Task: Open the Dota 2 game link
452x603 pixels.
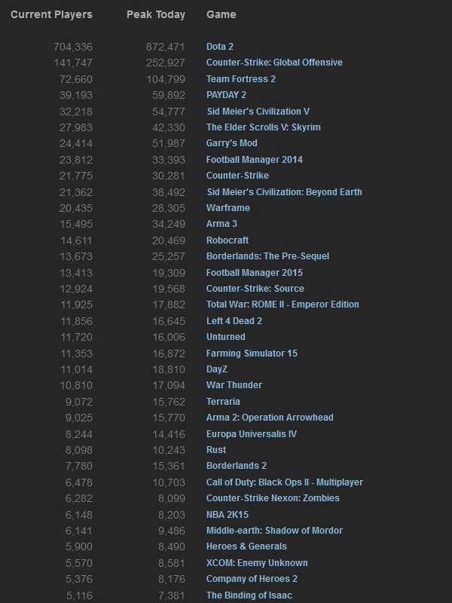Action: click(x=220, y=47)
